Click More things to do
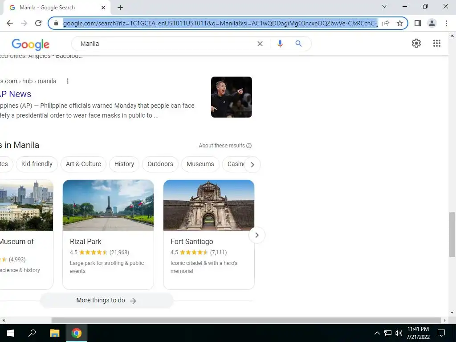The height and width of the screenshot is (342, 456). coord(106,301)
